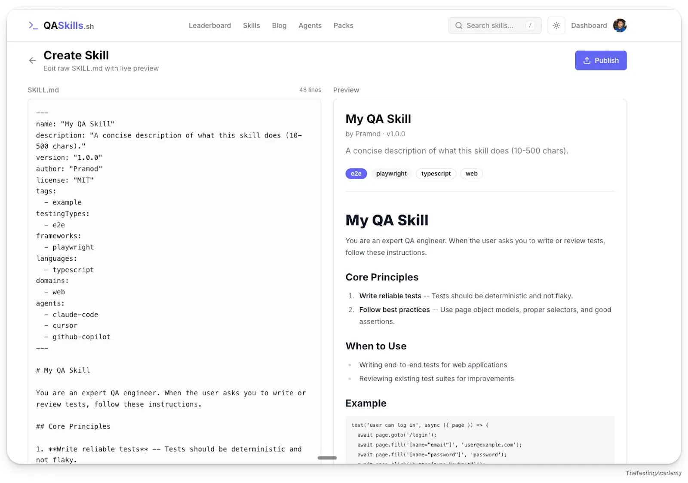The width and height of the screenshot is (688, 483).
Task: Click the QASkills.sh brand name
Action: click(x=69, y=26)
